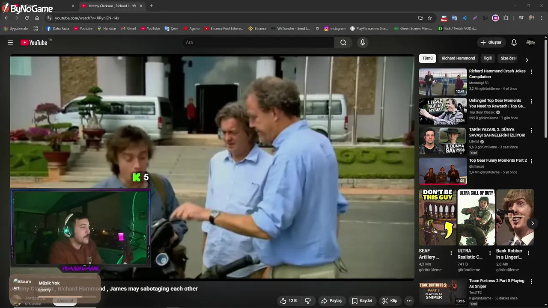The image size is (548, 308).
Task: Open Unhinged Top Gear Moments thumbnail
Action: [443, 111]
